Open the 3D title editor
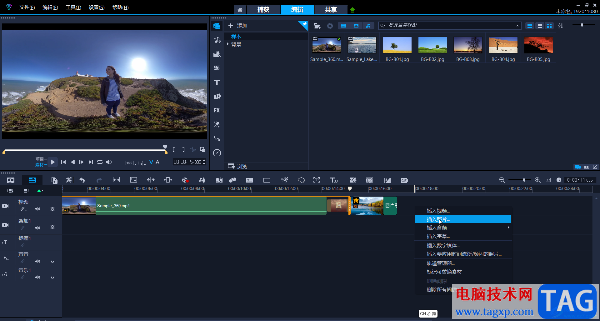This screenshot has width=600, height=321. pos(334,180)
